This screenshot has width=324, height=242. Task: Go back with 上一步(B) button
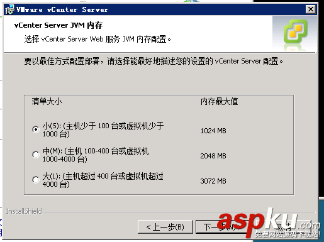[x=165, y=227]
